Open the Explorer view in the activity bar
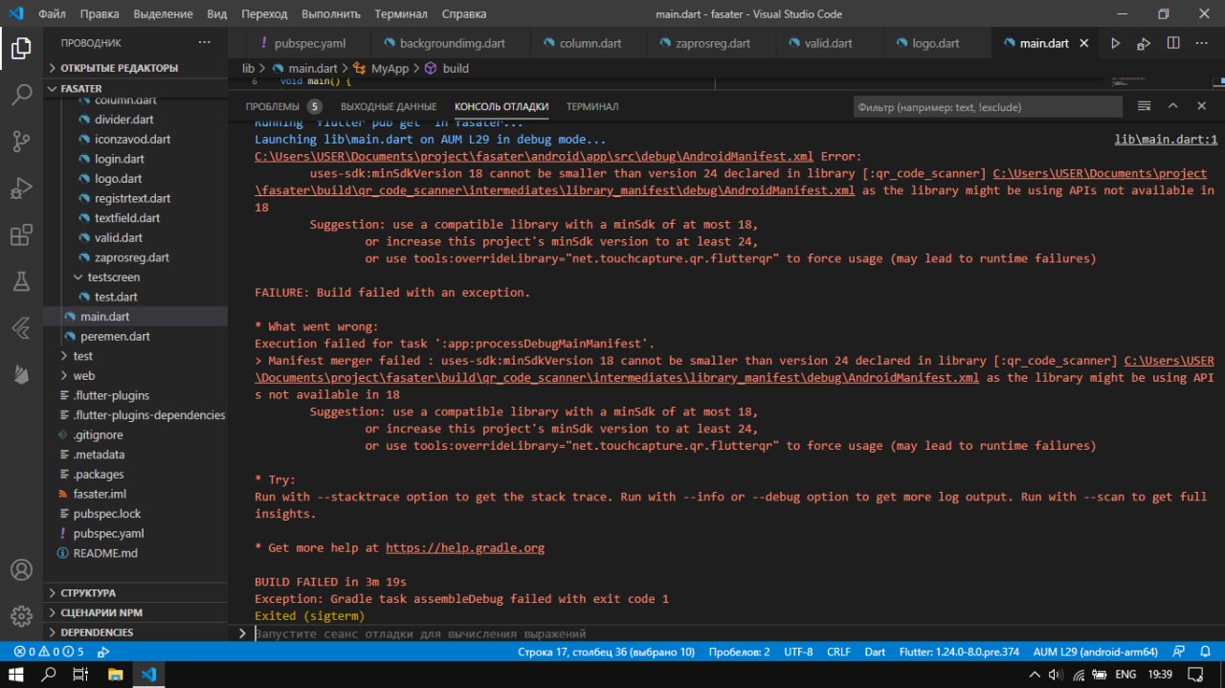The height and width of the screenshot is (688, 1225). click(x=21, y=49)
